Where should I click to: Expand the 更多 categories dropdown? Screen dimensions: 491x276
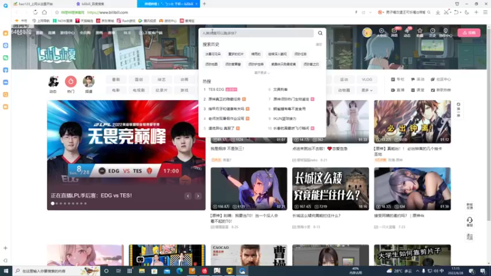pyautogui.click(x=366, y=90)
